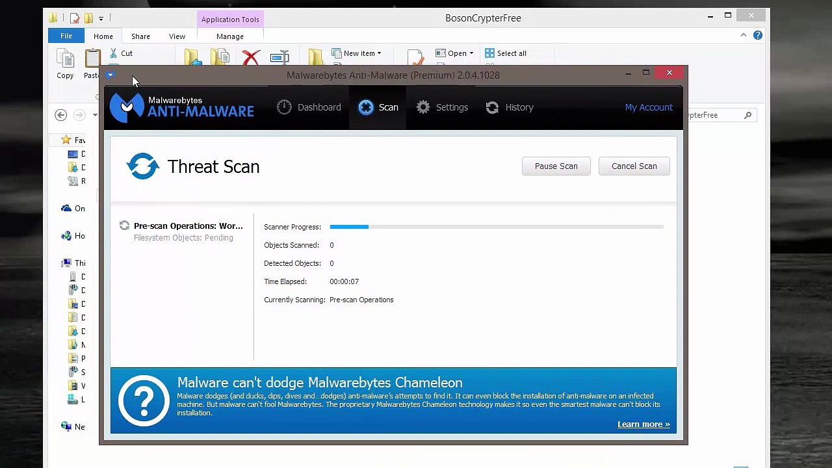Switch to the Scan tab

pos(378,107)
